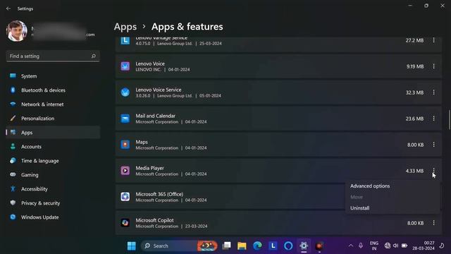Image resolution: width=451 pixels, height=254 pixels.
Task: Click the ENG IN language indicator
Action: (x=374, y=246)
